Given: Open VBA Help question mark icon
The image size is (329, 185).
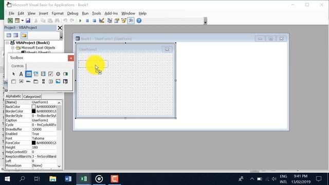Looking at the screenshot, I should tap(139, 21).
